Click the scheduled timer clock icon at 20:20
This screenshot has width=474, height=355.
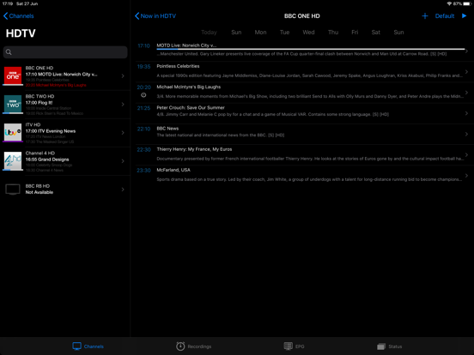tap(143, 95)
